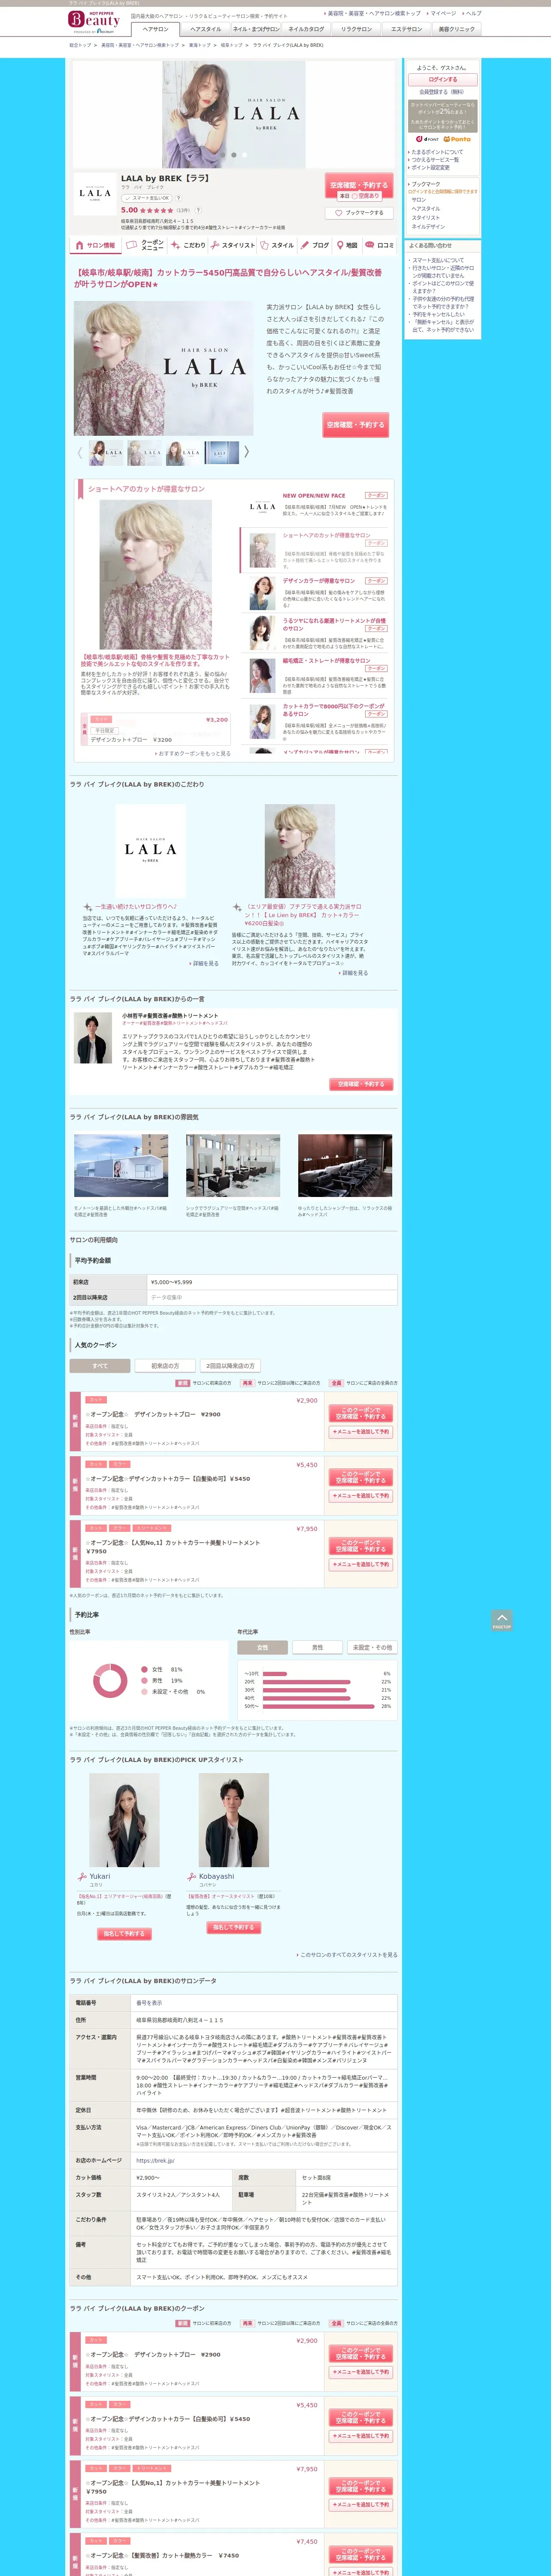Click the d POINT logo in sidebar

[x=427, y=139]
